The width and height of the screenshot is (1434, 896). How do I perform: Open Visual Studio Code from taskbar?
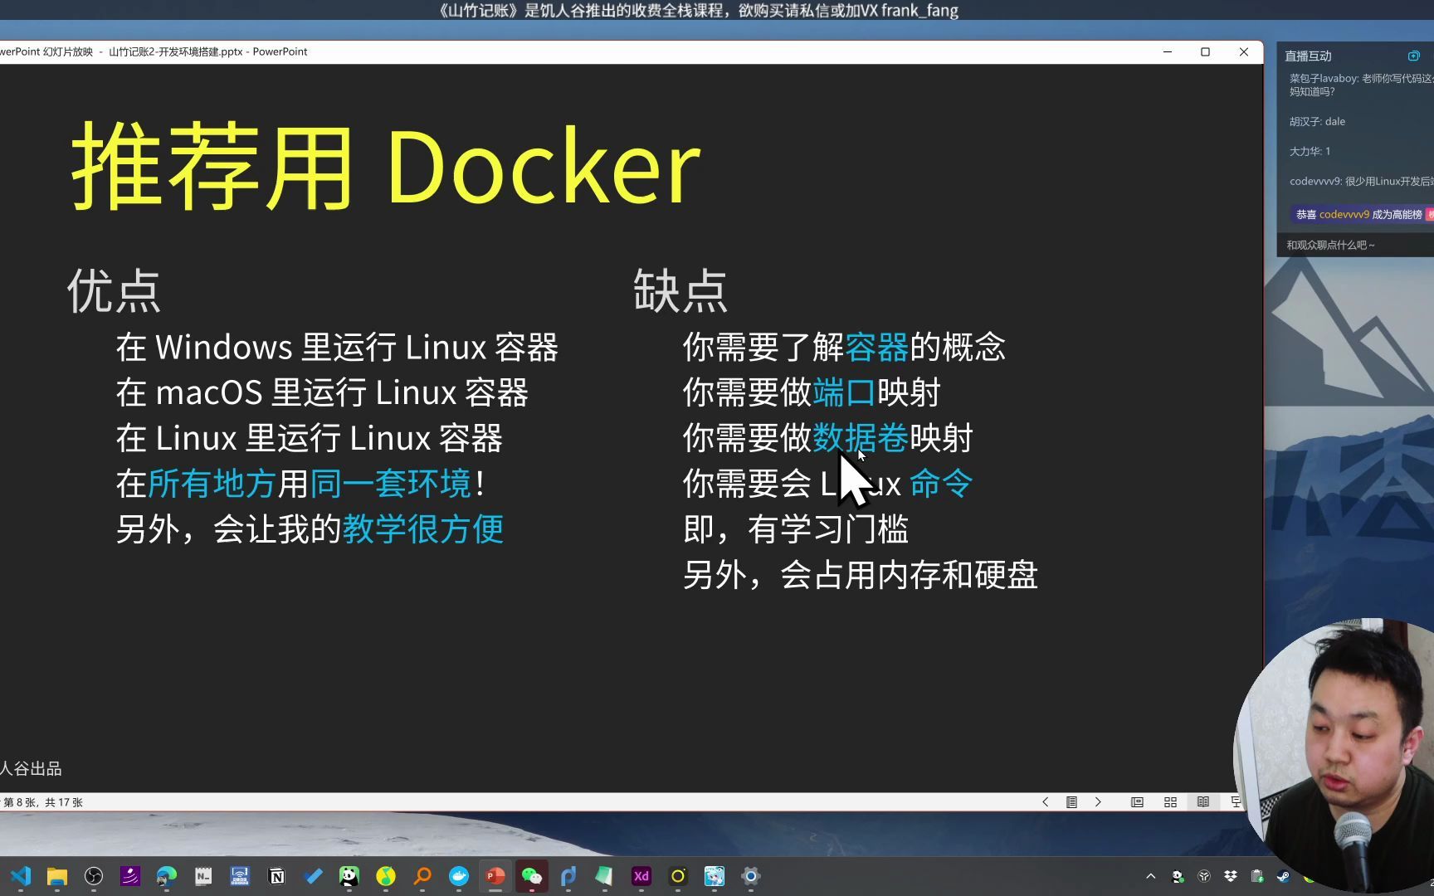click(x=21, y=876)
